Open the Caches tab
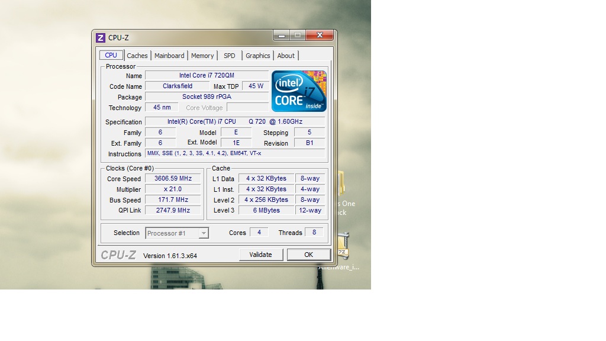The width and height of the screenshot is (606, 341). tap(137, 56)
